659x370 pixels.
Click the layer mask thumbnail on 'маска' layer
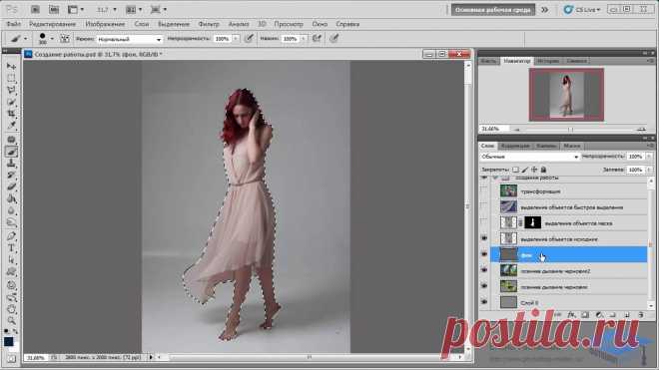click(533, 222)
